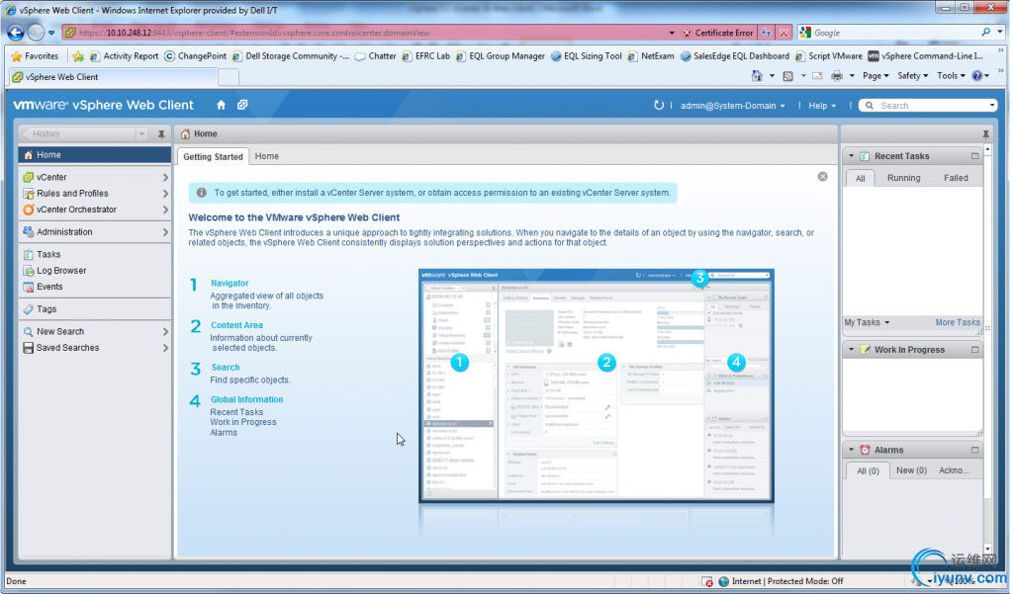The width and height of the screenshot is (1013, 594).
Task: Open the IE Page menu
Action: (875, 76)
